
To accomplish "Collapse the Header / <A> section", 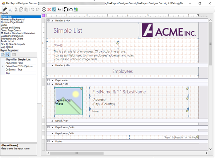I will [48, 20].
